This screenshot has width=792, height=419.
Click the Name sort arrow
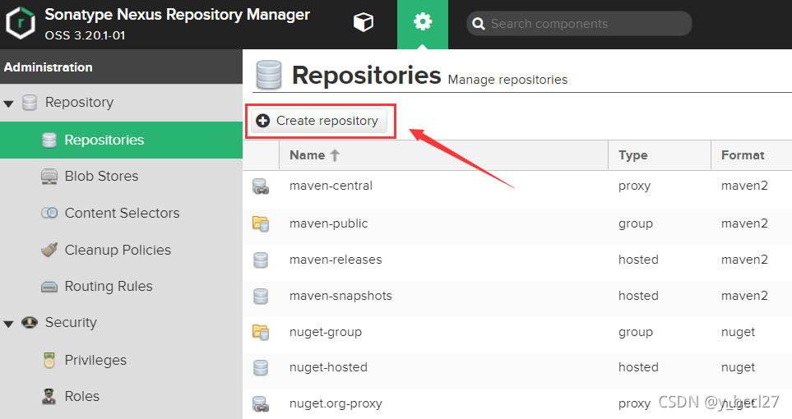(335, 155)
